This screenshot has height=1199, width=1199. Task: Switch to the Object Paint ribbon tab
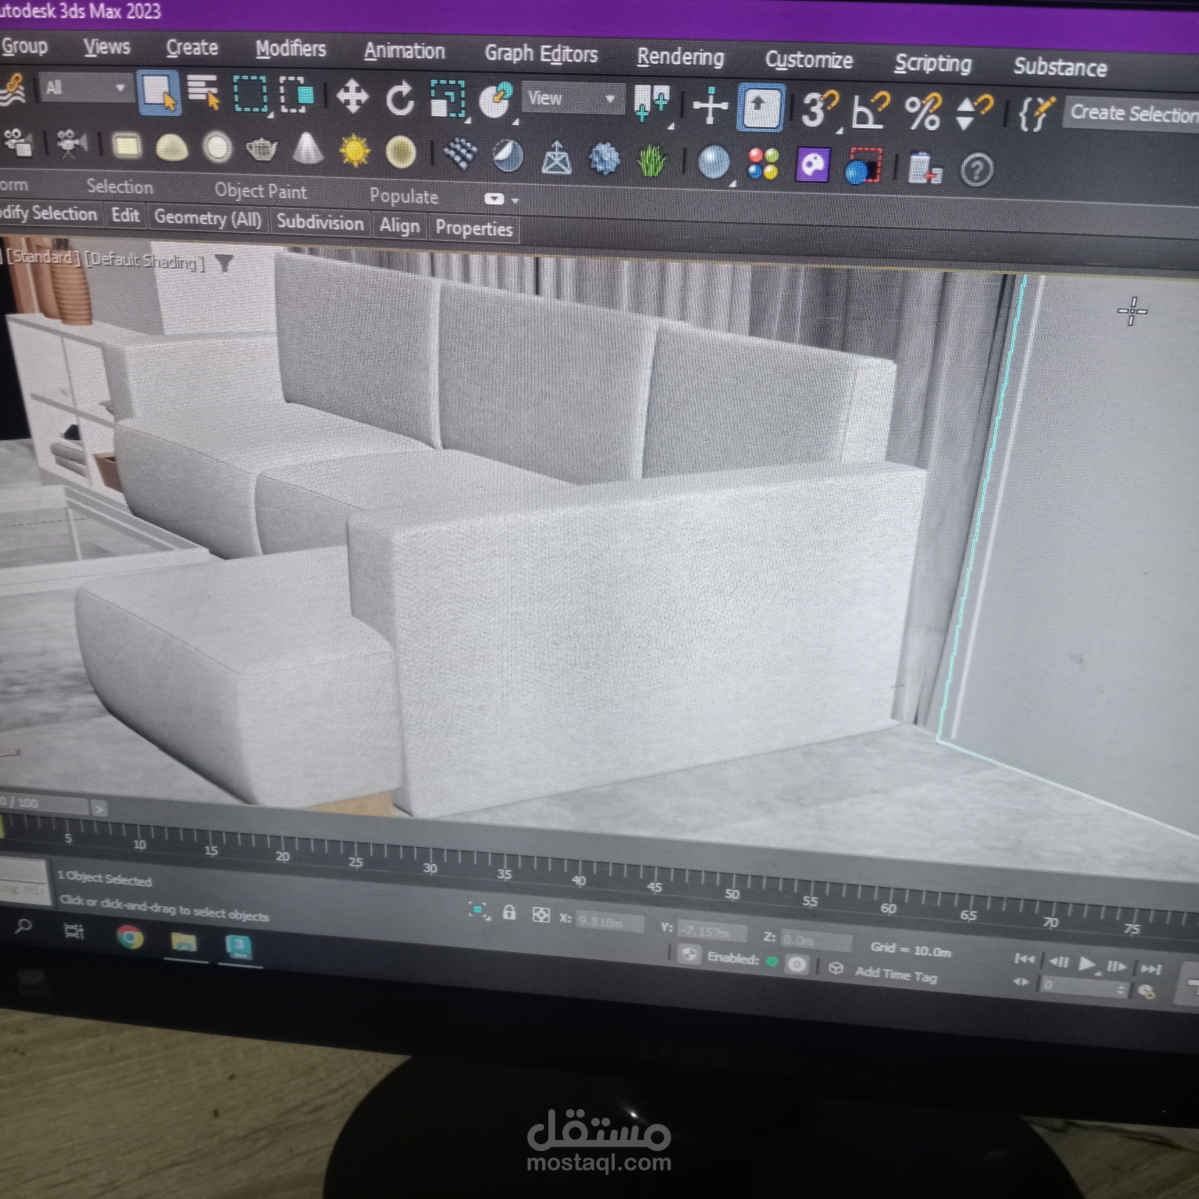pyautogui.click(x=260, y=191)
